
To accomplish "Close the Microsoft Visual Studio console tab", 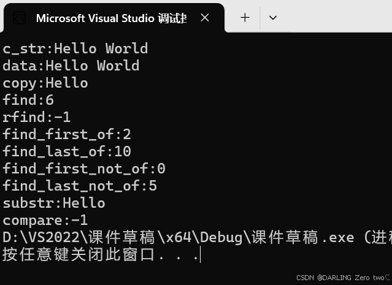I will click(x=205, y=18).
